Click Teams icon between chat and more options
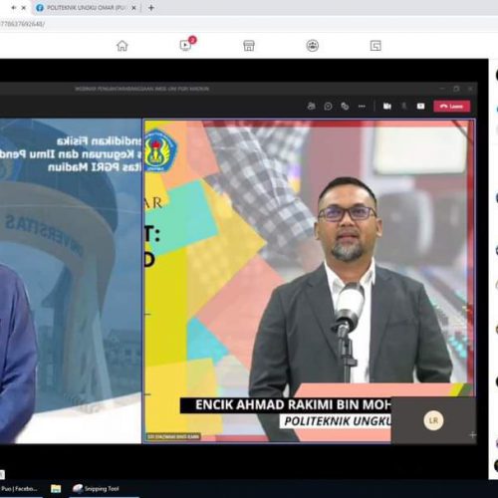This screenshot has height=498, width=498. (x=345, y=107)
